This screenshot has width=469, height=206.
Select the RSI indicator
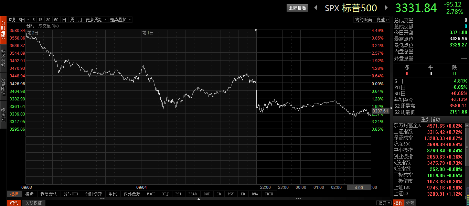pos(178,194)
